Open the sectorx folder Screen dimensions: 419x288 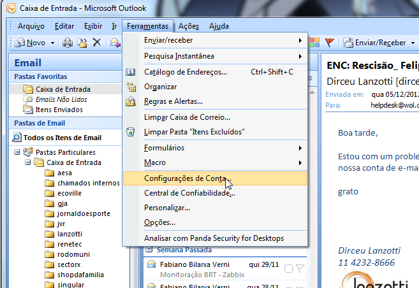pyautogui.click(x=69, y=264)
